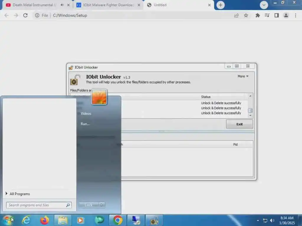Click the IObit Unlocker padlock logo

[75, 79]
